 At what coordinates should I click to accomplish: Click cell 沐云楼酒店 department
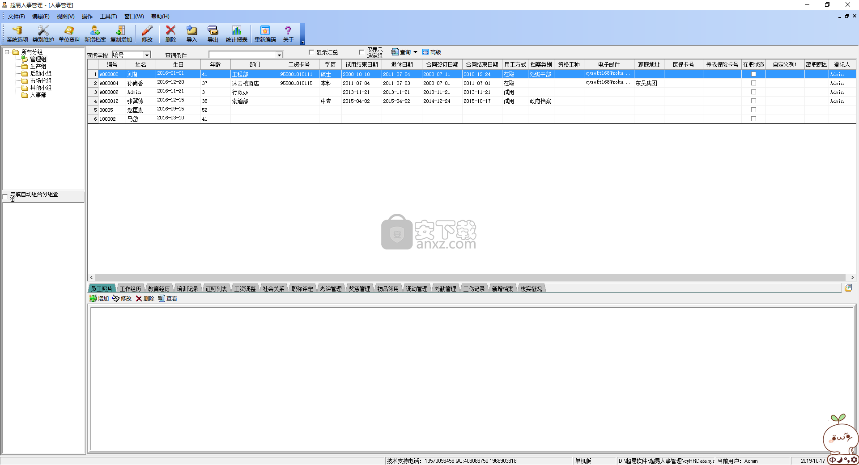click(255, 83)
